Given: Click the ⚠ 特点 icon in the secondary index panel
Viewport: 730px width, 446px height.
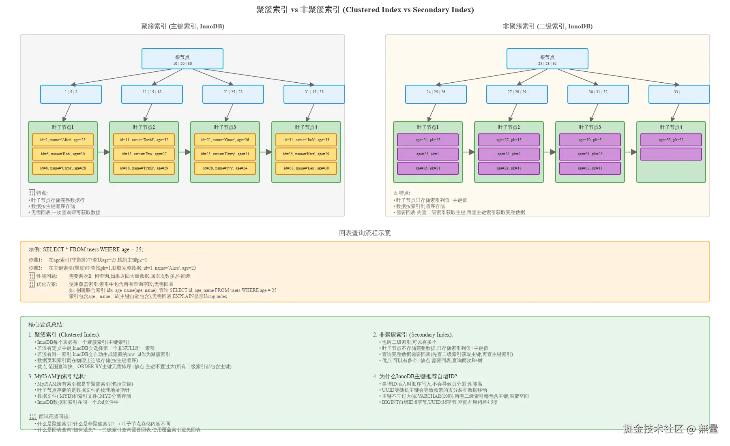Looking at the screenshot, I should (395, 193).
